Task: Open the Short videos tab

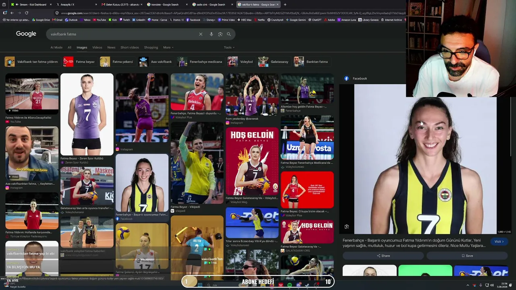Action: (129, 48)
